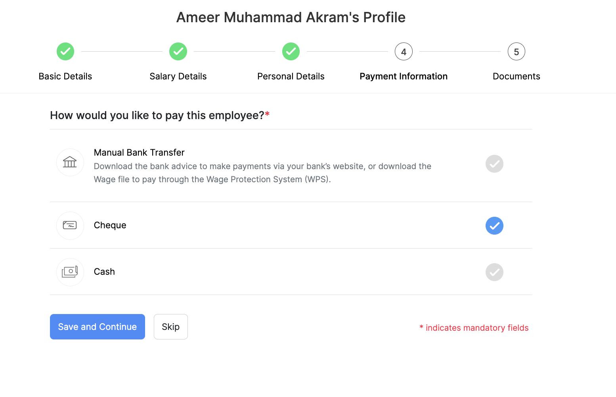
Task: Switch to the Personal Details step label
Action: coord(291,76)
